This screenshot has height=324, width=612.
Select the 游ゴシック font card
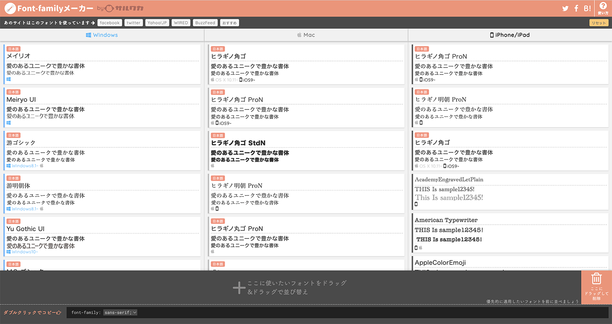102,151
